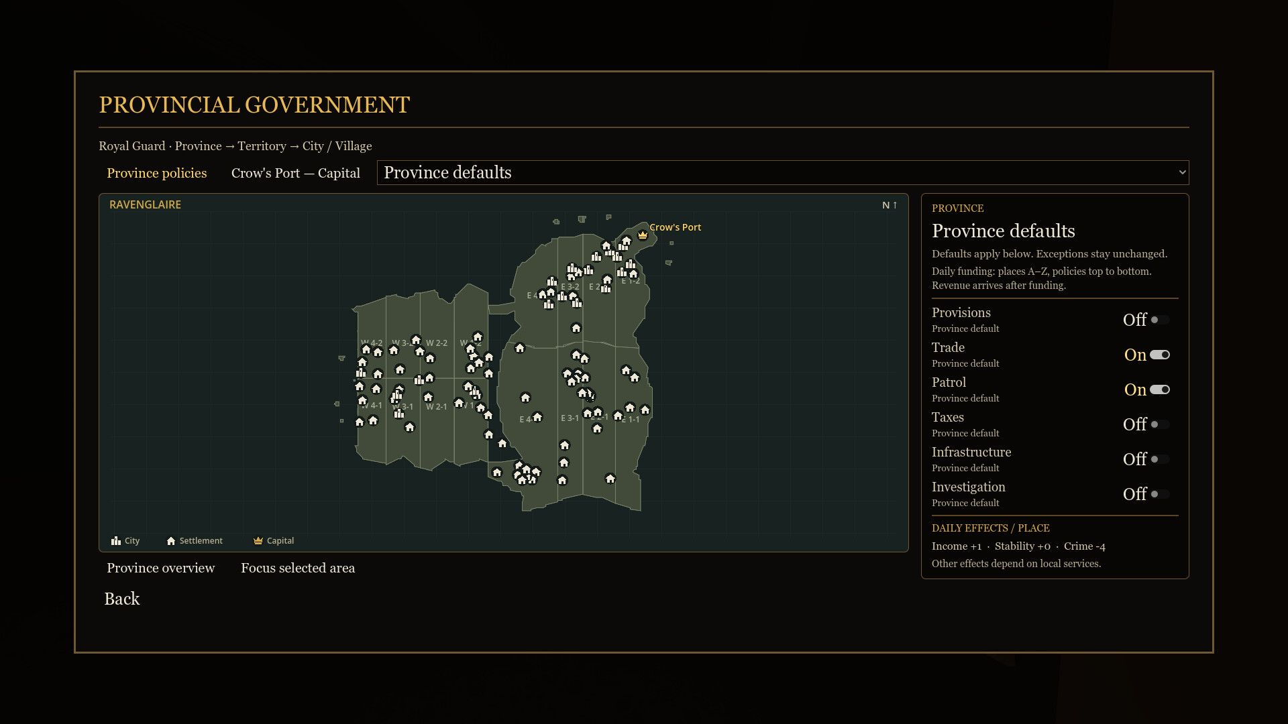This screenshot has height=724, width=1288.
Task: Click the city marker on W 4-2 western edge
Action: 361,373
